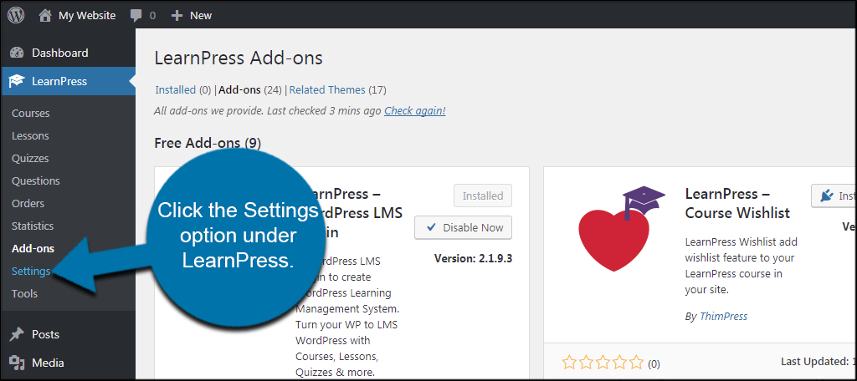This screenshot has width=857, height=381.
Task: Click the LearnPress Add-ons page heading
Action: pyautogui.click(x=239, y=58)
